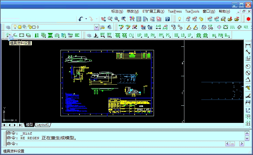Open the 修改(M) menu
253x155 pixels.
click(133, 11)
